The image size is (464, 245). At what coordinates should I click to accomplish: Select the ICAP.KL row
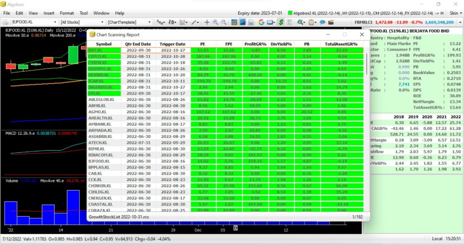pyautogui.click(x=225, y=81)
